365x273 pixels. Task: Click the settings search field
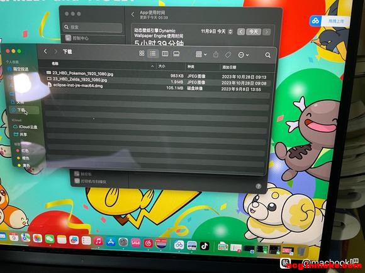[x=93, y=28]
